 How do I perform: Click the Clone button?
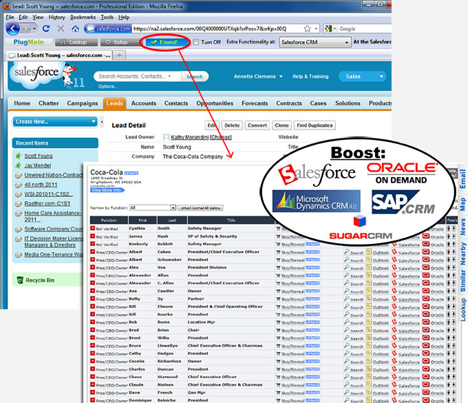281,125
